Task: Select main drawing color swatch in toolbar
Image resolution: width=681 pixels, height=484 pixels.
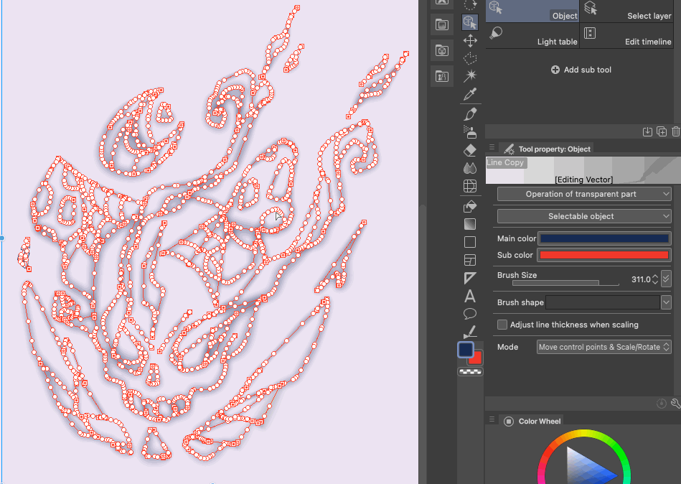Action: 466,350
